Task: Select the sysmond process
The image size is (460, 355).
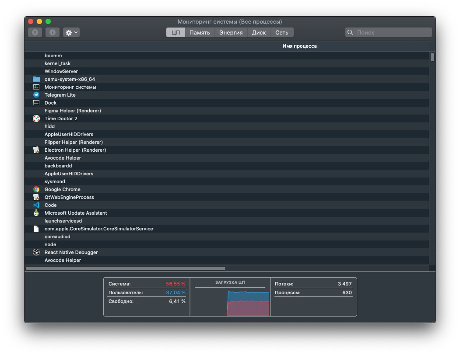Action: tap(227, 181)
